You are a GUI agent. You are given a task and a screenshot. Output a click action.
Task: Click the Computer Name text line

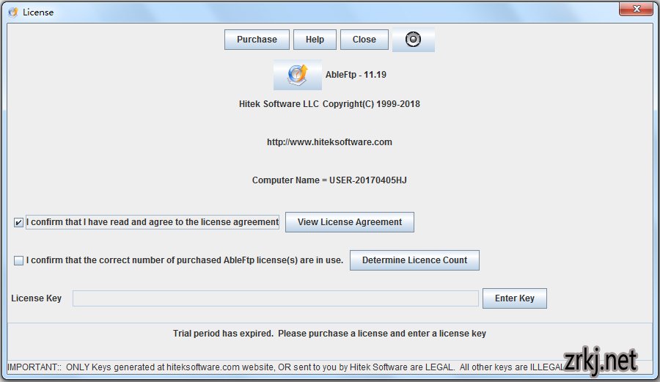[329, 180]
